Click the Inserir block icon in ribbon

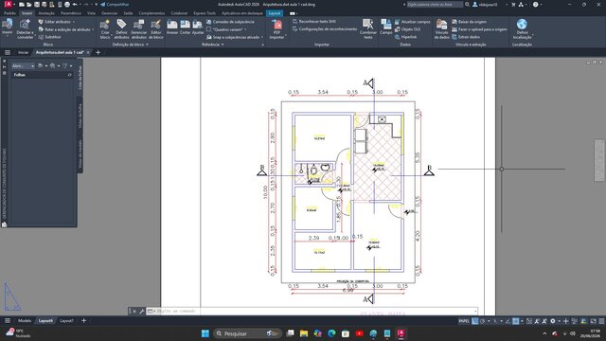point(7,27)
